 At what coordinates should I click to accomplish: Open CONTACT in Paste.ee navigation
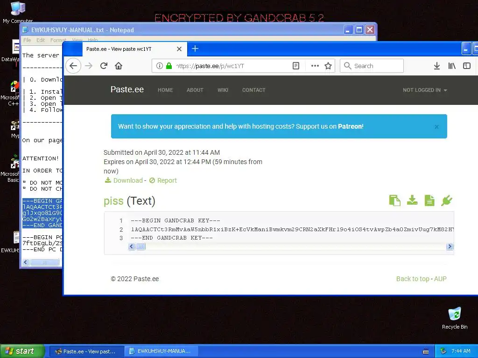click(x=253, y=90)
